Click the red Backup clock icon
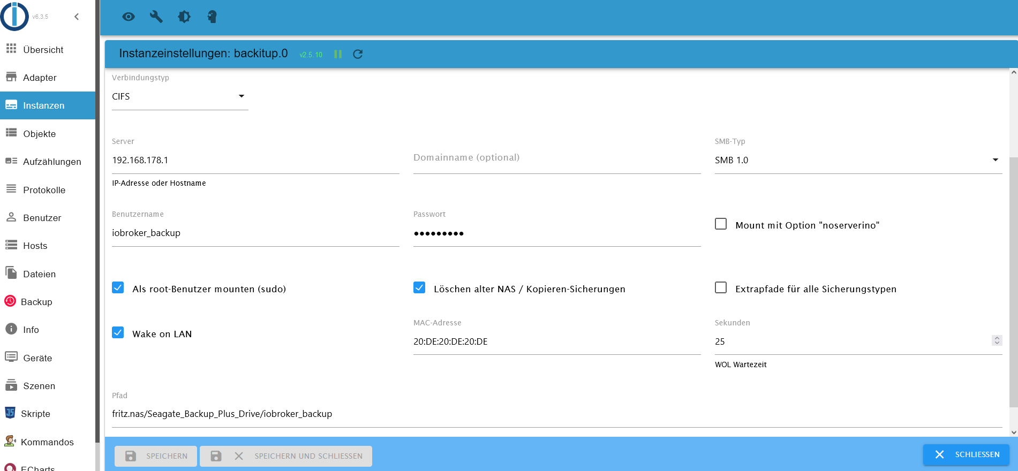Screen dimensions: 1018x471 [x=10, y=301]
